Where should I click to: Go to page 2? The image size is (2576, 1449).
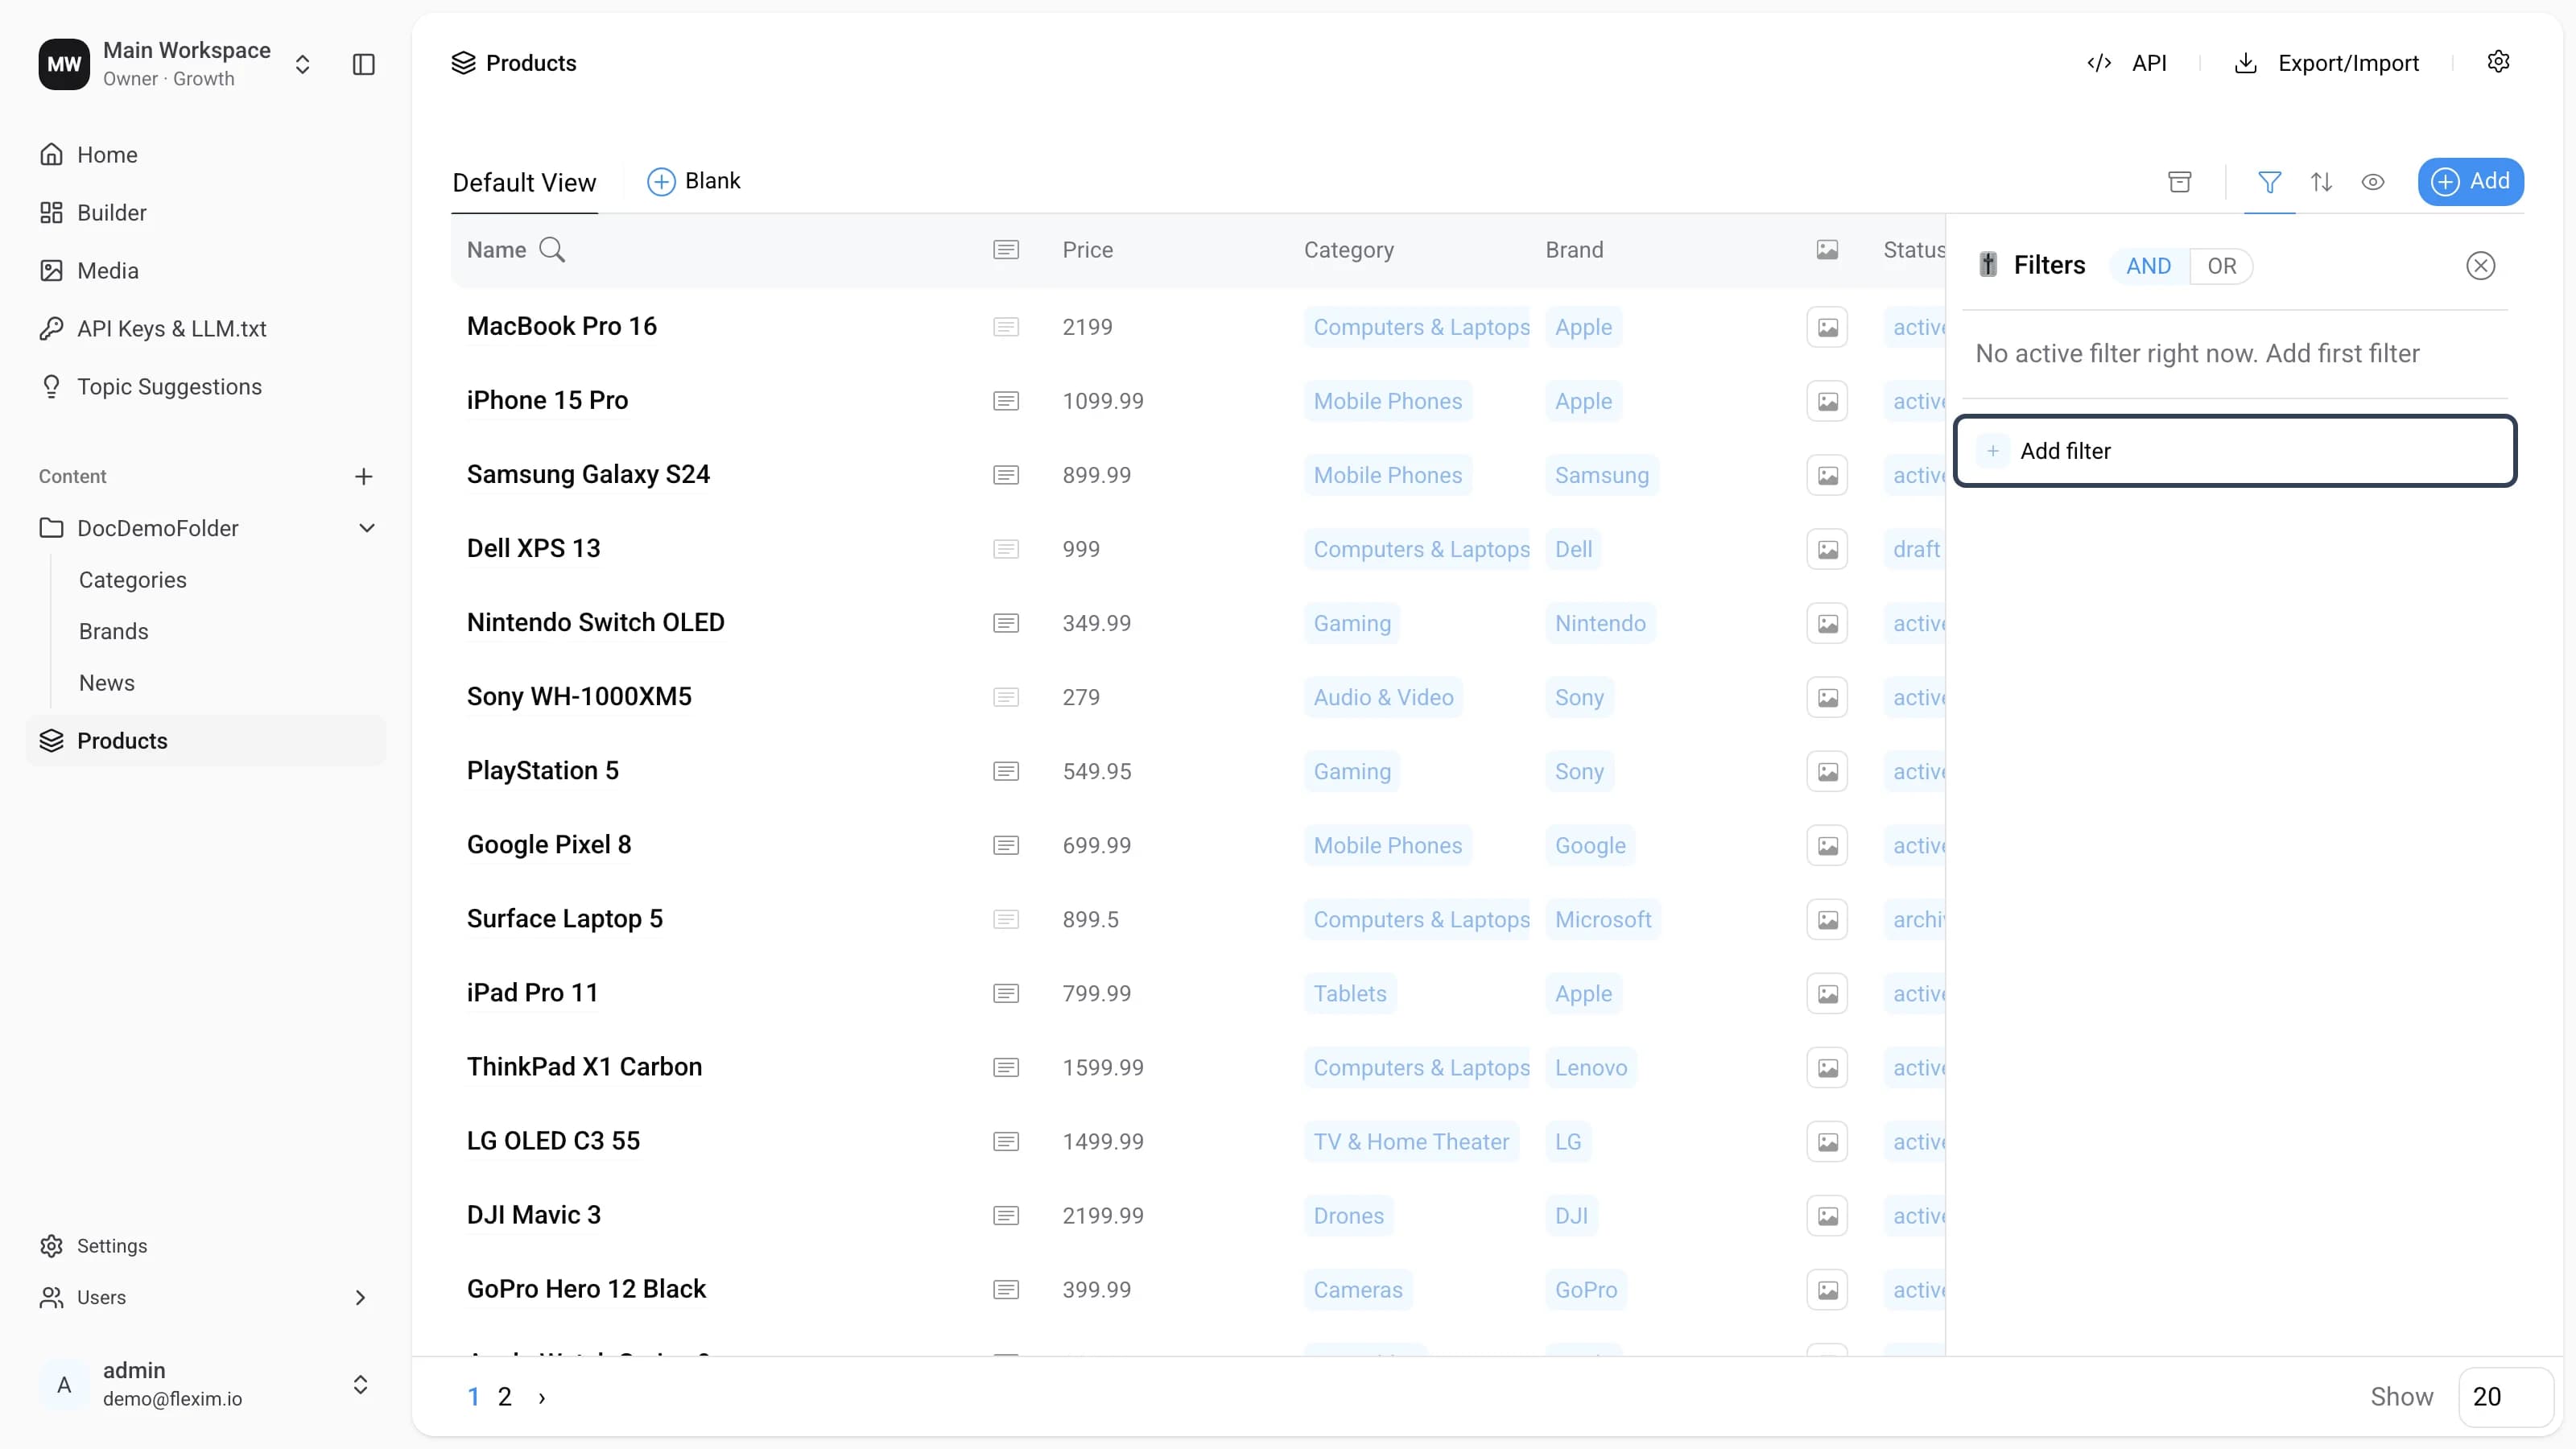(x=505, y=1398)
